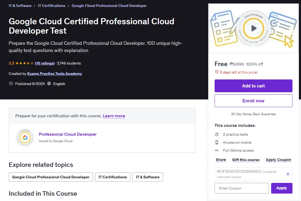Click the alarm clock icon beside days left
Viewport: 301px width, 201px height.
pyautogui.click(x=216, y=72)
